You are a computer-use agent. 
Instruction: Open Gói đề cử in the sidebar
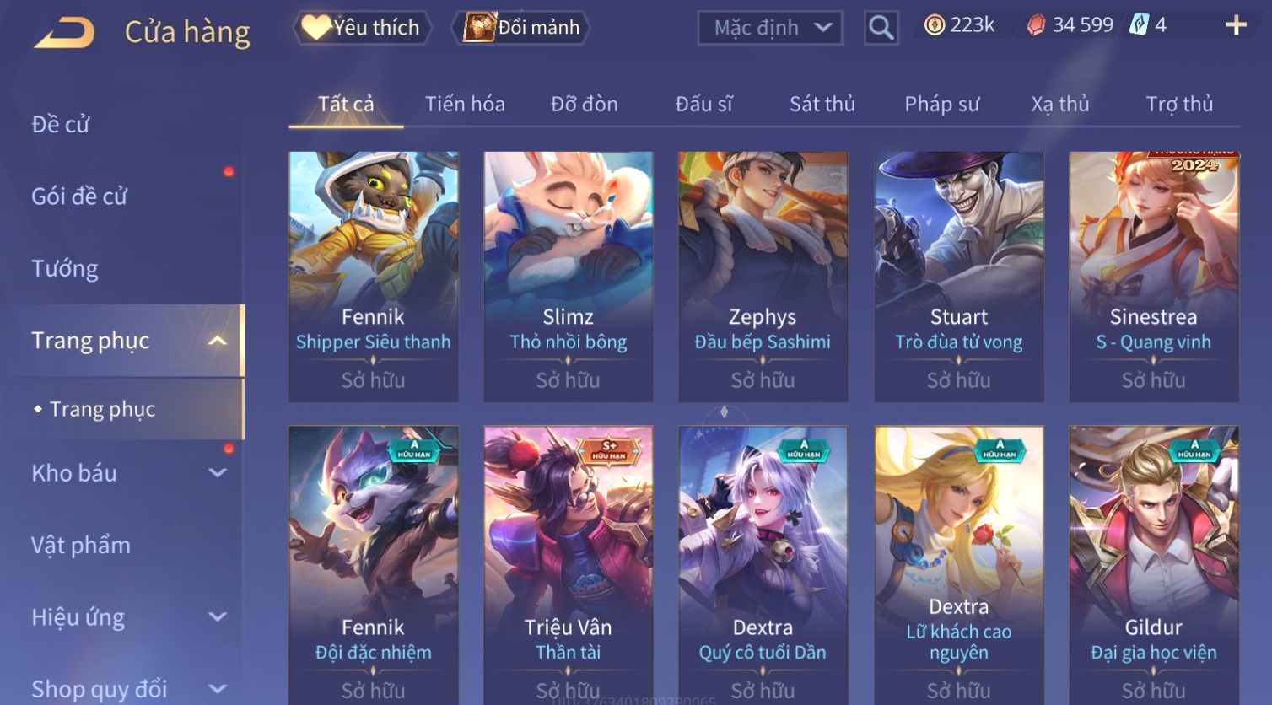[79, 196]
